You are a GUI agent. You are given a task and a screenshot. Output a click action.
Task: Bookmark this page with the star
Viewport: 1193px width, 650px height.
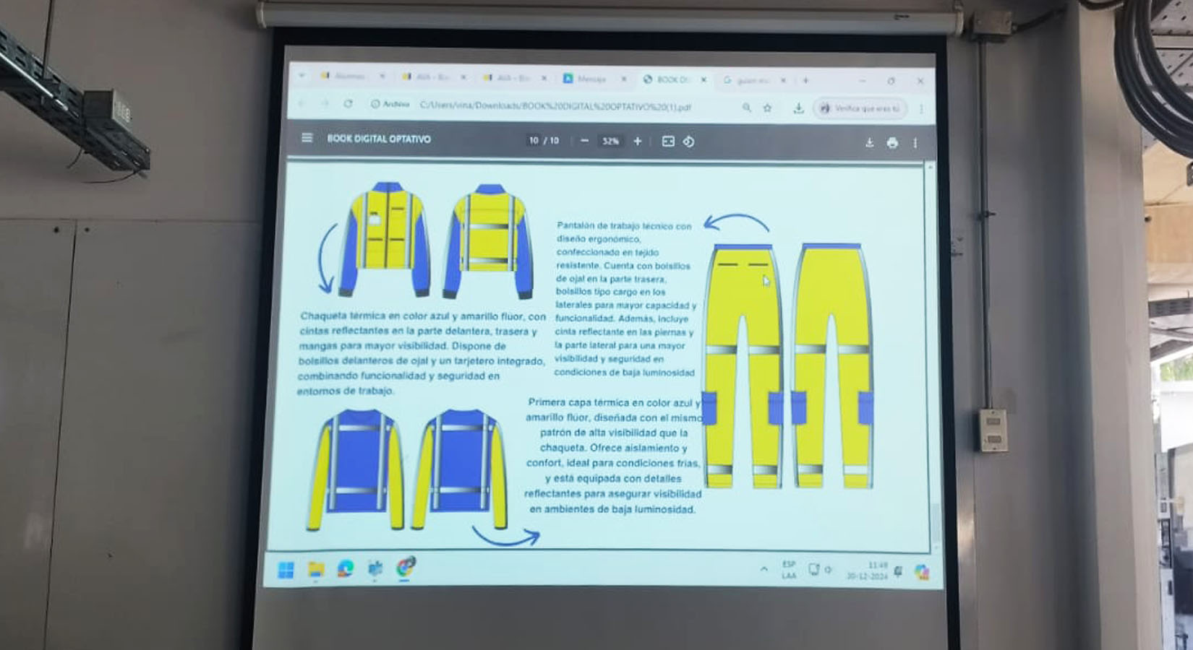[x=768, y=105]
